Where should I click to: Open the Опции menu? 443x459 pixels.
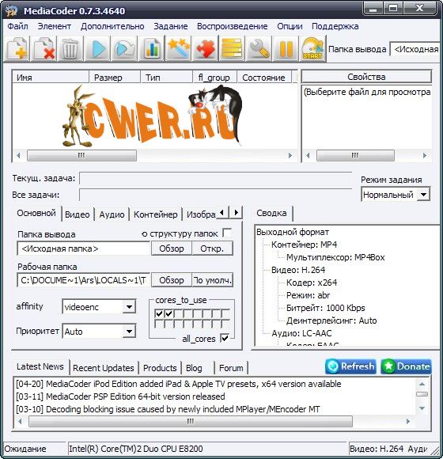[x=290, y=26]
